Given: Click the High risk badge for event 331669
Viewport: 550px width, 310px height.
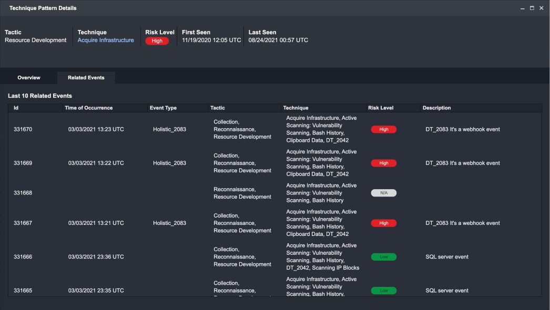Looking at the screenshot, I should (x=383, y=163).
